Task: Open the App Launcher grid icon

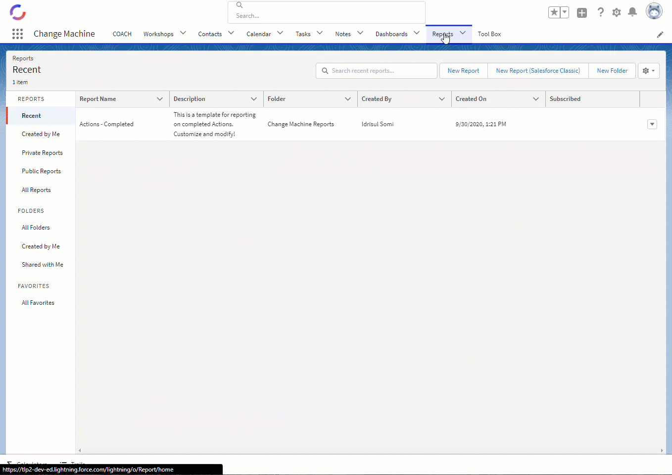Action: (17, 34)
